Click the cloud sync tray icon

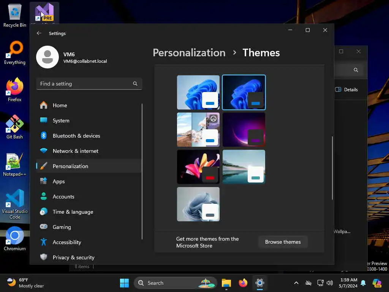pyautogui.click(x=308, y=283)
